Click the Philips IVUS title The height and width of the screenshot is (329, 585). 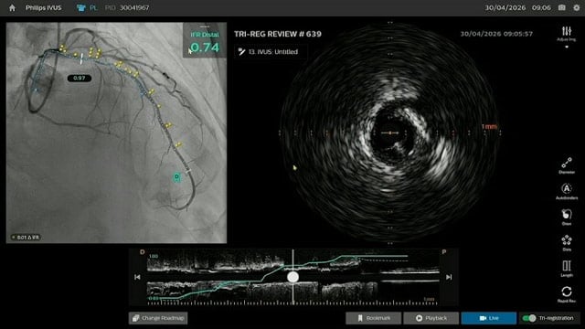43,8
